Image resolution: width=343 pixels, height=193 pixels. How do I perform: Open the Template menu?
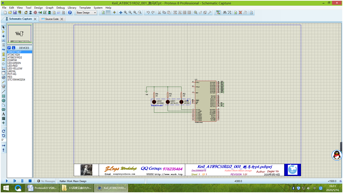click(85, 8)
